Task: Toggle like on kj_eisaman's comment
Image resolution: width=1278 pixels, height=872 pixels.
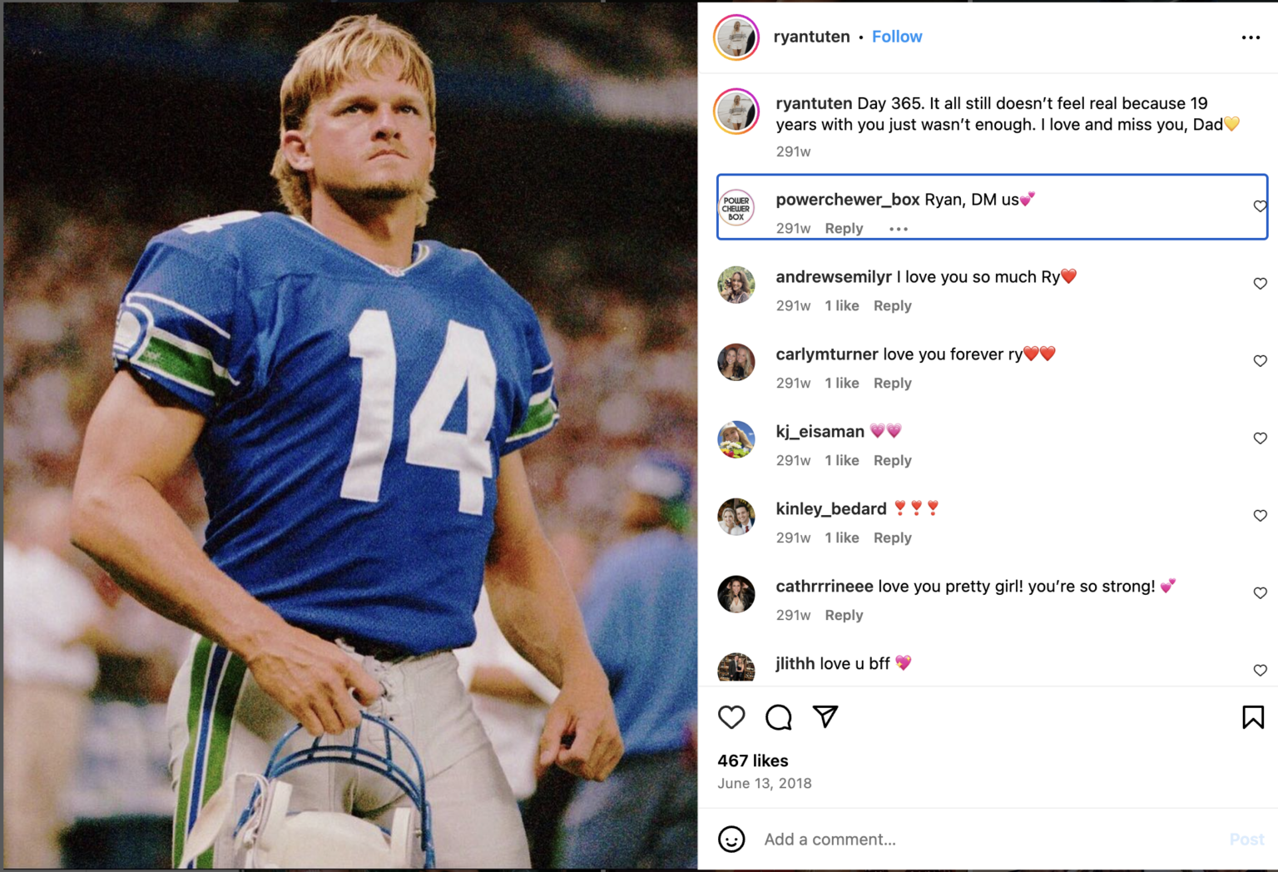Action: point(1259,438)
